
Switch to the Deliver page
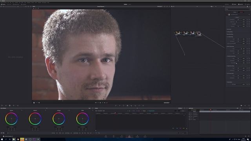click(x=145, y=136)
